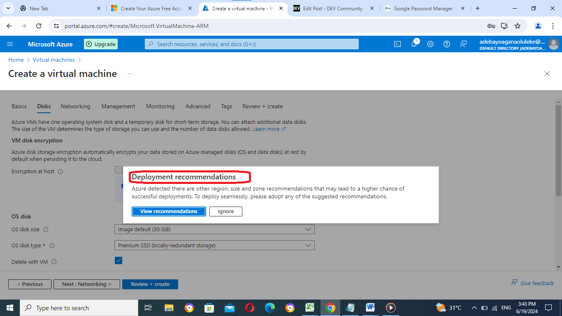This screenshot has height=316, width=562.
Task: Switch to Edit Post - DEV Community tab
Action: (333, 8)
